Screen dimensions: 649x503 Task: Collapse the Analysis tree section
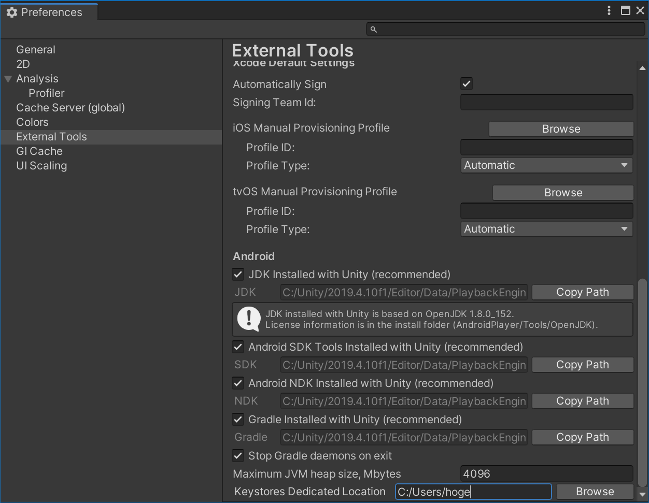coord(8,79)
